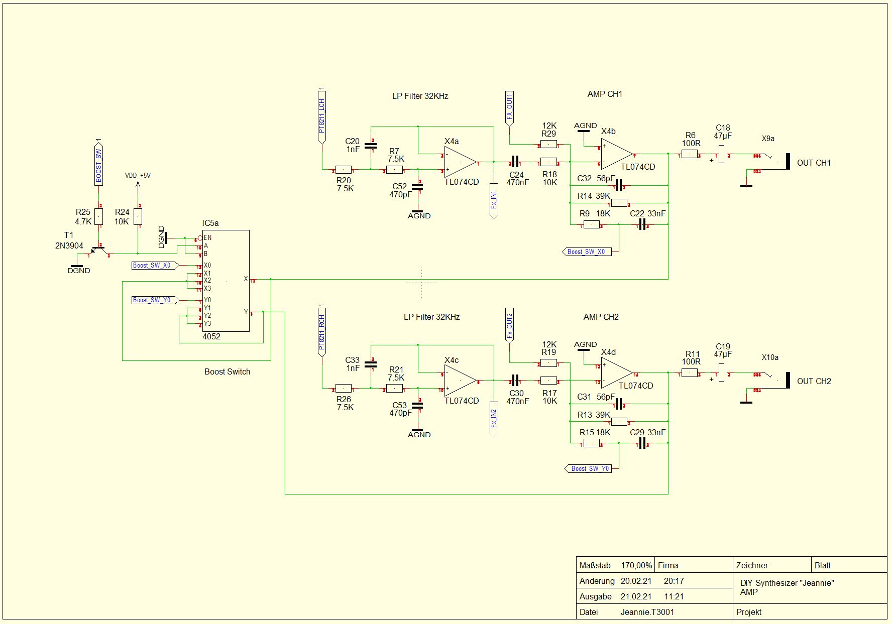
Task: Select the IC5a 4052 multiplexer body
Action: point(226,281)
